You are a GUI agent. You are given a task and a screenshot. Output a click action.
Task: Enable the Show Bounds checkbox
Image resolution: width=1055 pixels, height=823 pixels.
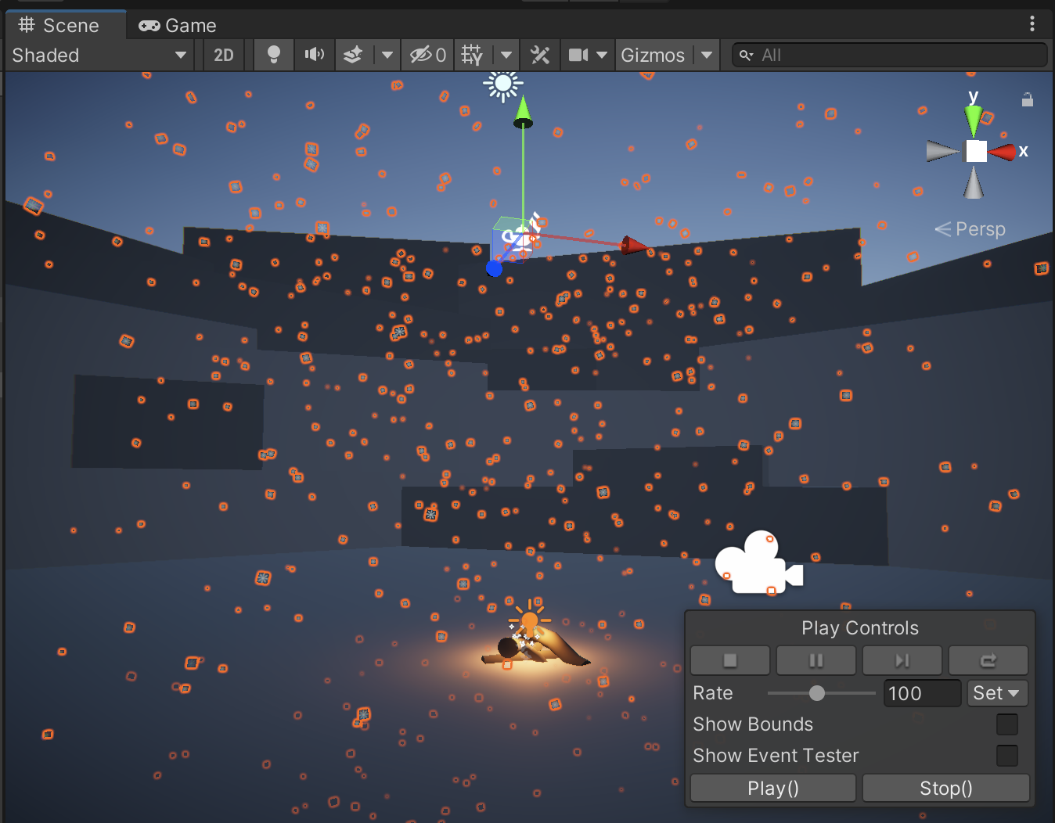coord(1007,724)
